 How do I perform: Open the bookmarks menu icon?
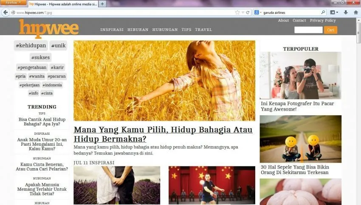pyautogui.click(x=333, y=12)
